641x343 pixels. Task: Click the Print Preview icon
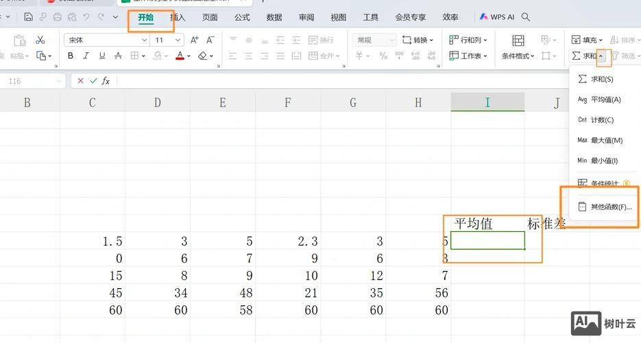click(x=72, y=16)
